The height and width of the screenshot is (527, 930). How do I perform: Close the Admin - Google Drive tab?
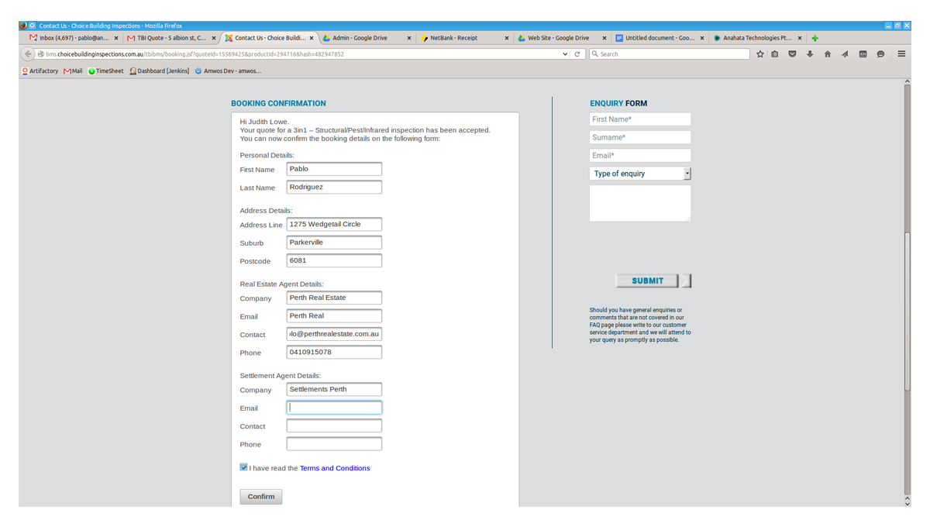(x=409, y=38)
